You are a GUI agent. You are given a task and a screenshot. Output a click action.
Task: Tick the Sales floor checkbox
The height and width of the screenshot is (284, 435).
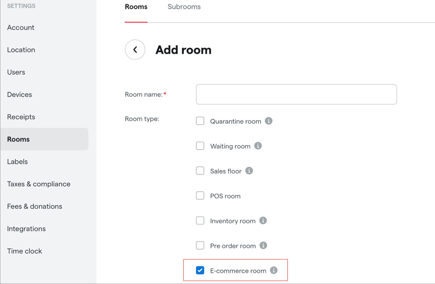[x=200, y=171]
